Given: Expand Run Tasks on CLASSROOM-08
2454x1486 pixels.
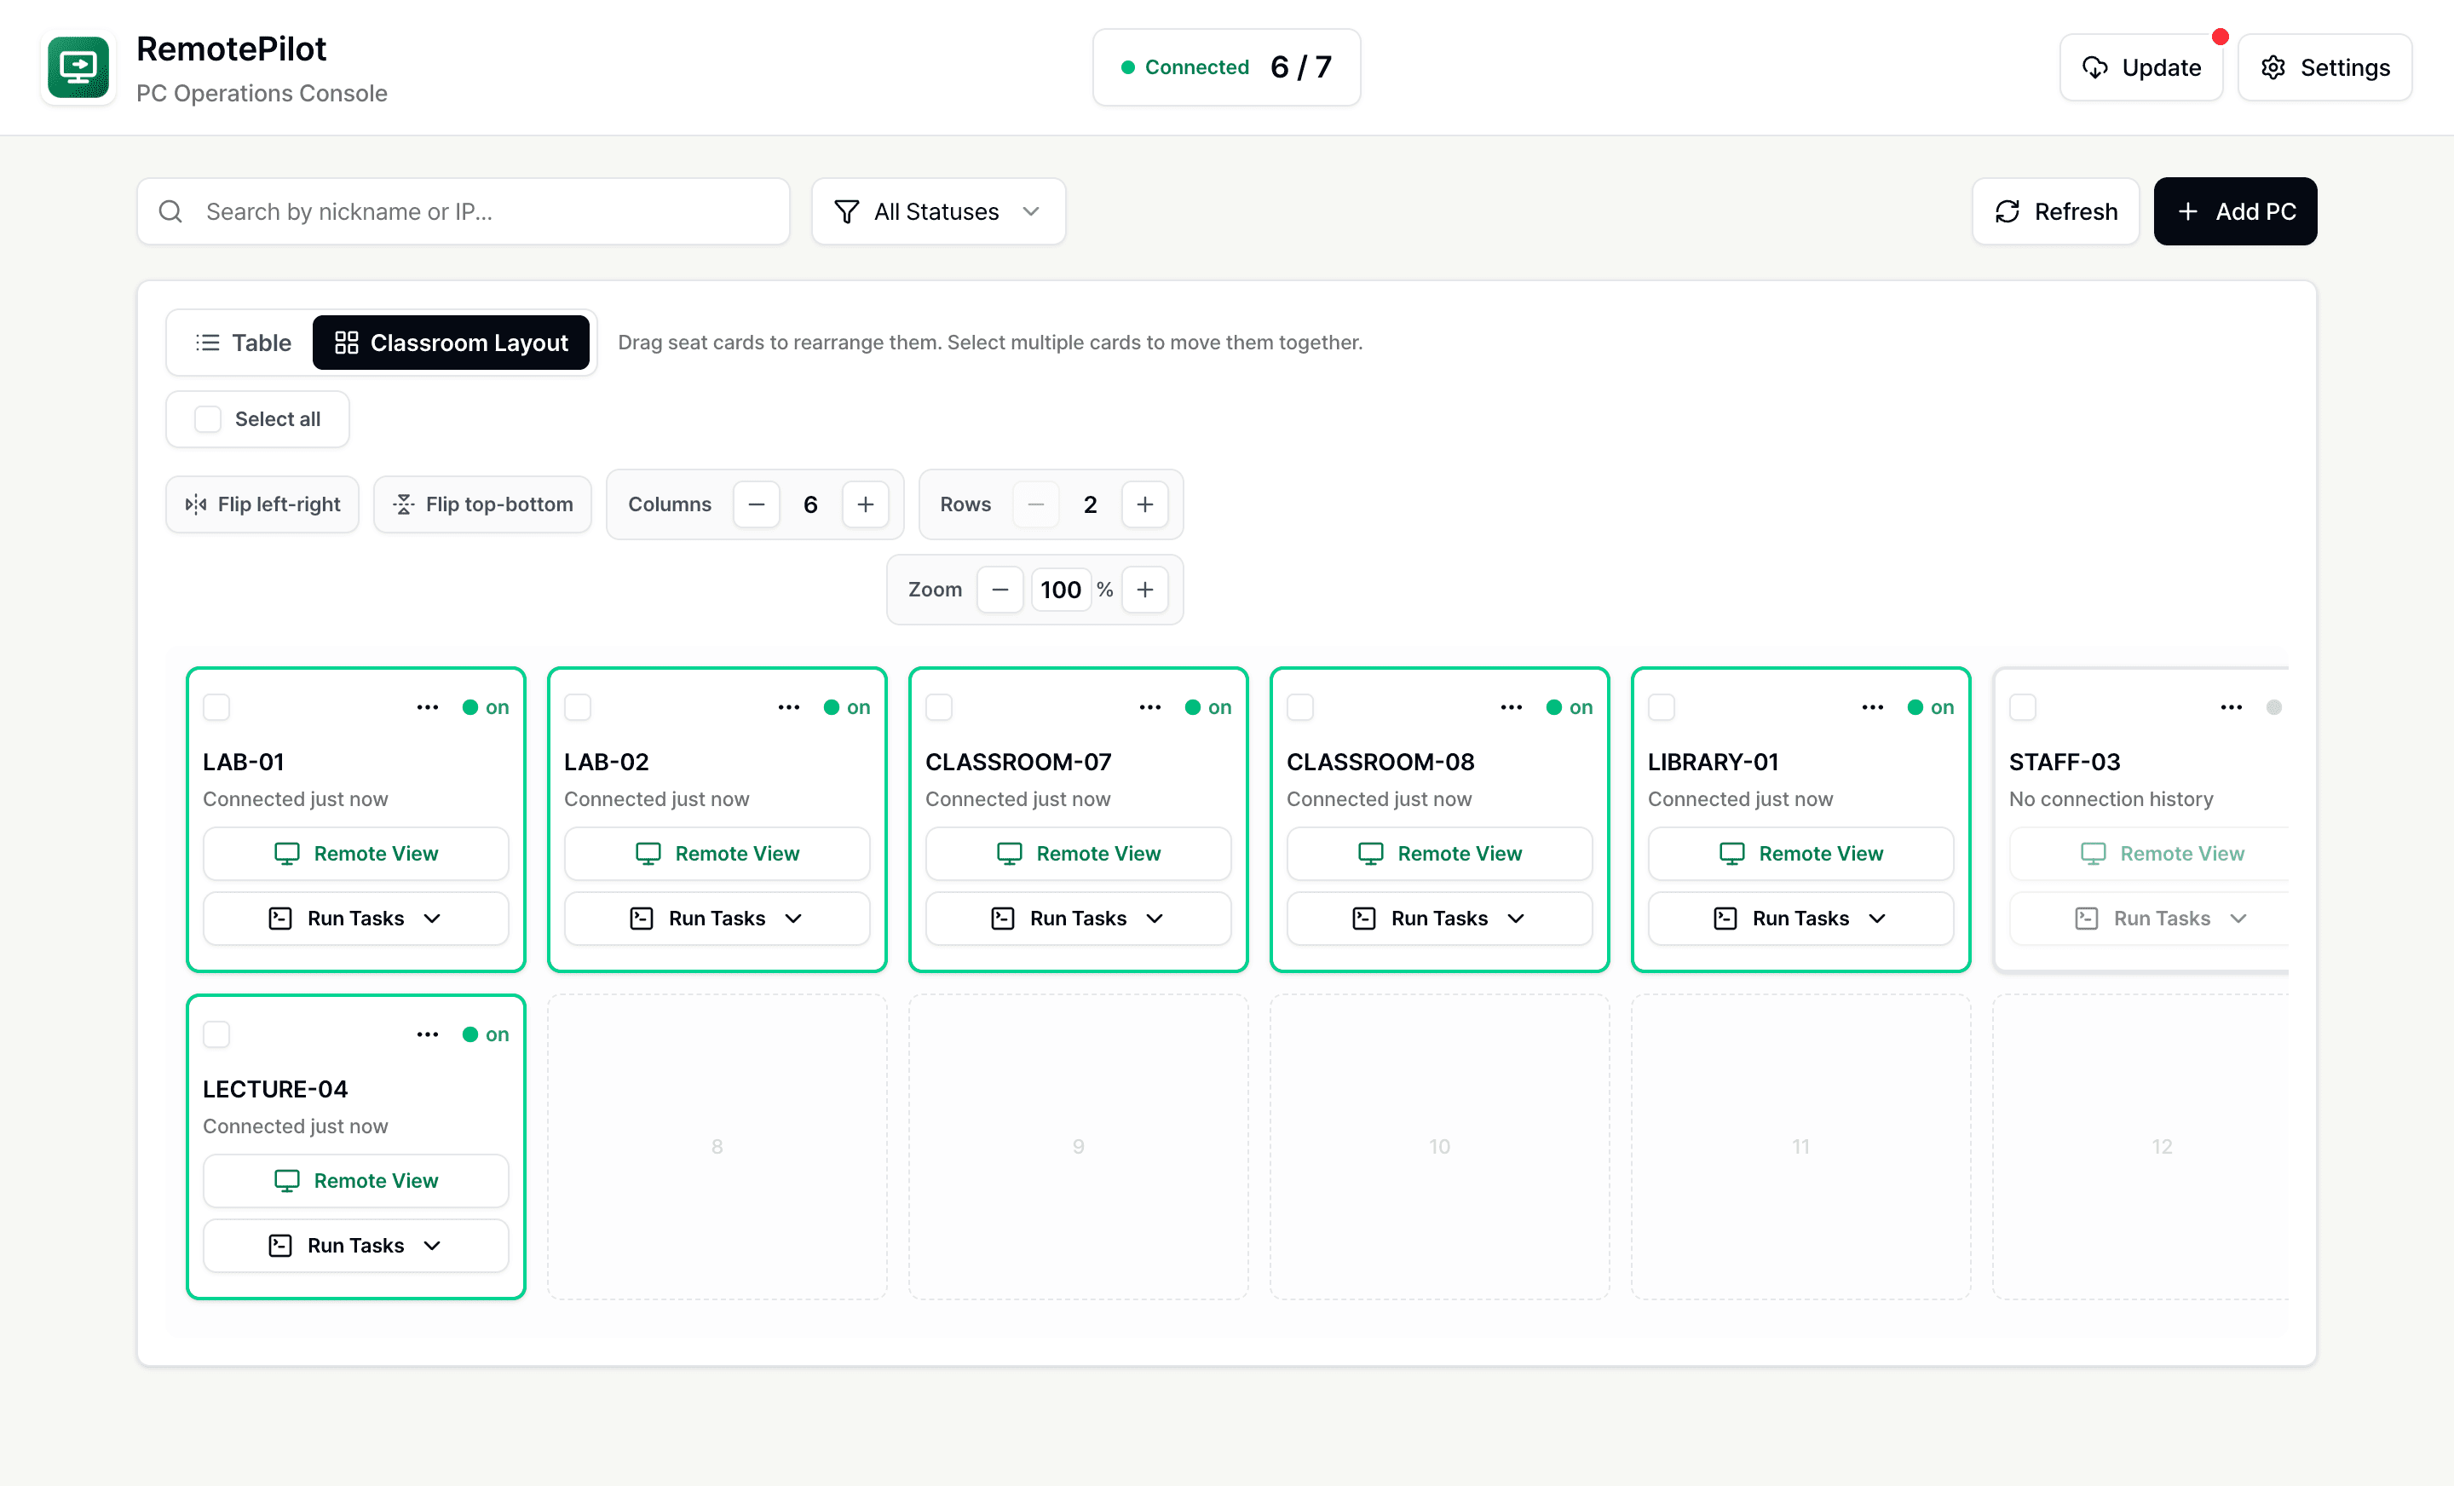Looking at the screenshot, I should tap(1439, 919).
